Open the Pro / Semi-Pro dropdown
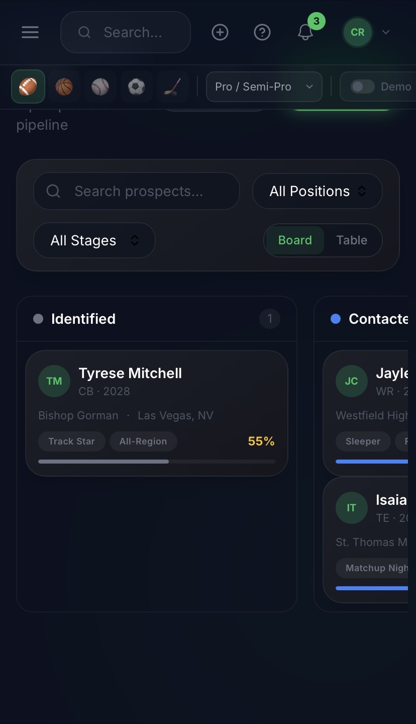 pyautogui.click(x=264, y=86)
